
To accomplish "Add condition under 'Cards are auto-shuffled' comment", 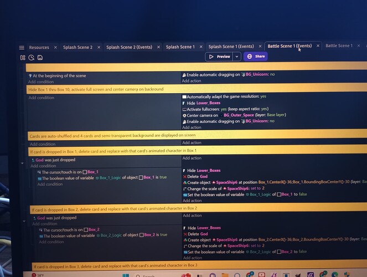I will [43, 144].
